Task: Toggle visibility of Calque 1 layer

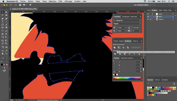Action: pos(148,19)
